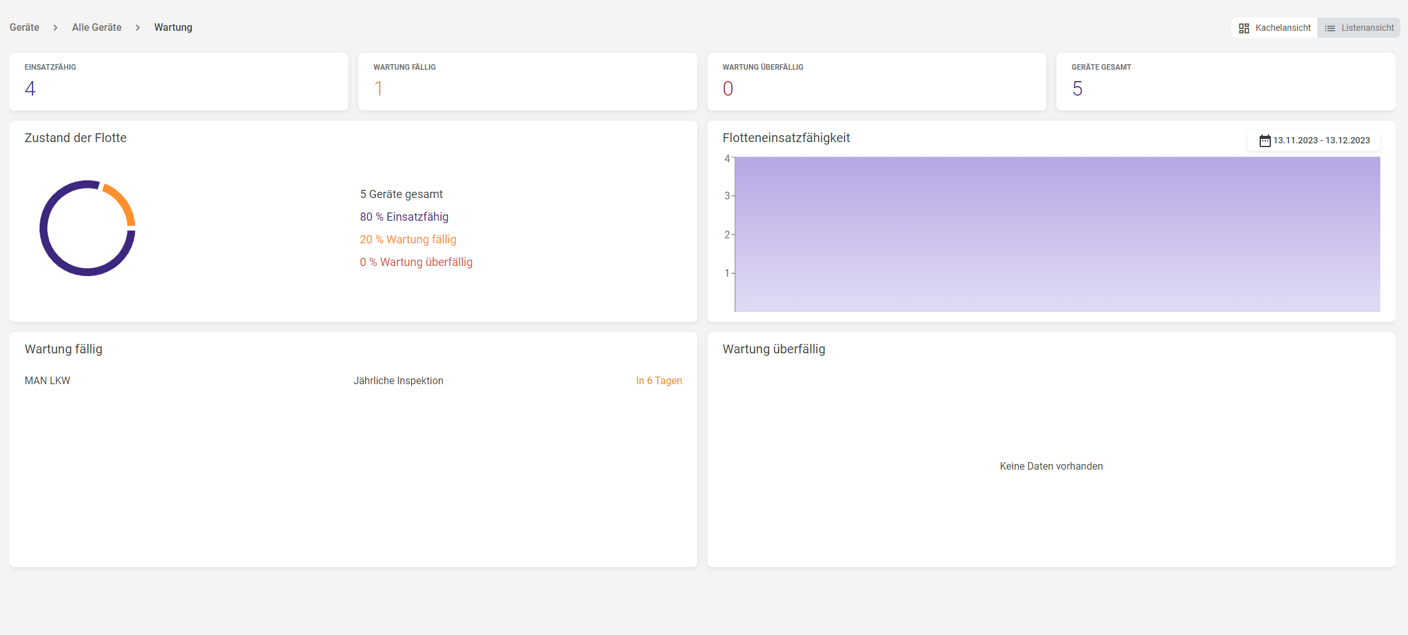Select the '5 Geräte gesamt' legend text

401,194
